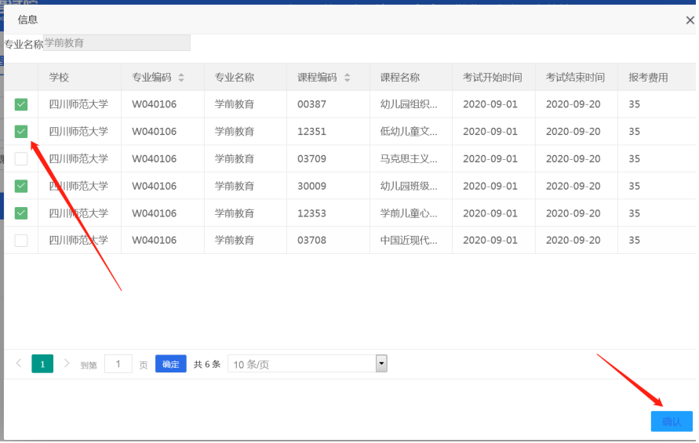Uncheck the checkbox for course 00387
Image resolution: width=699 pixels, height=443 pixels.
tap(21, 104)
